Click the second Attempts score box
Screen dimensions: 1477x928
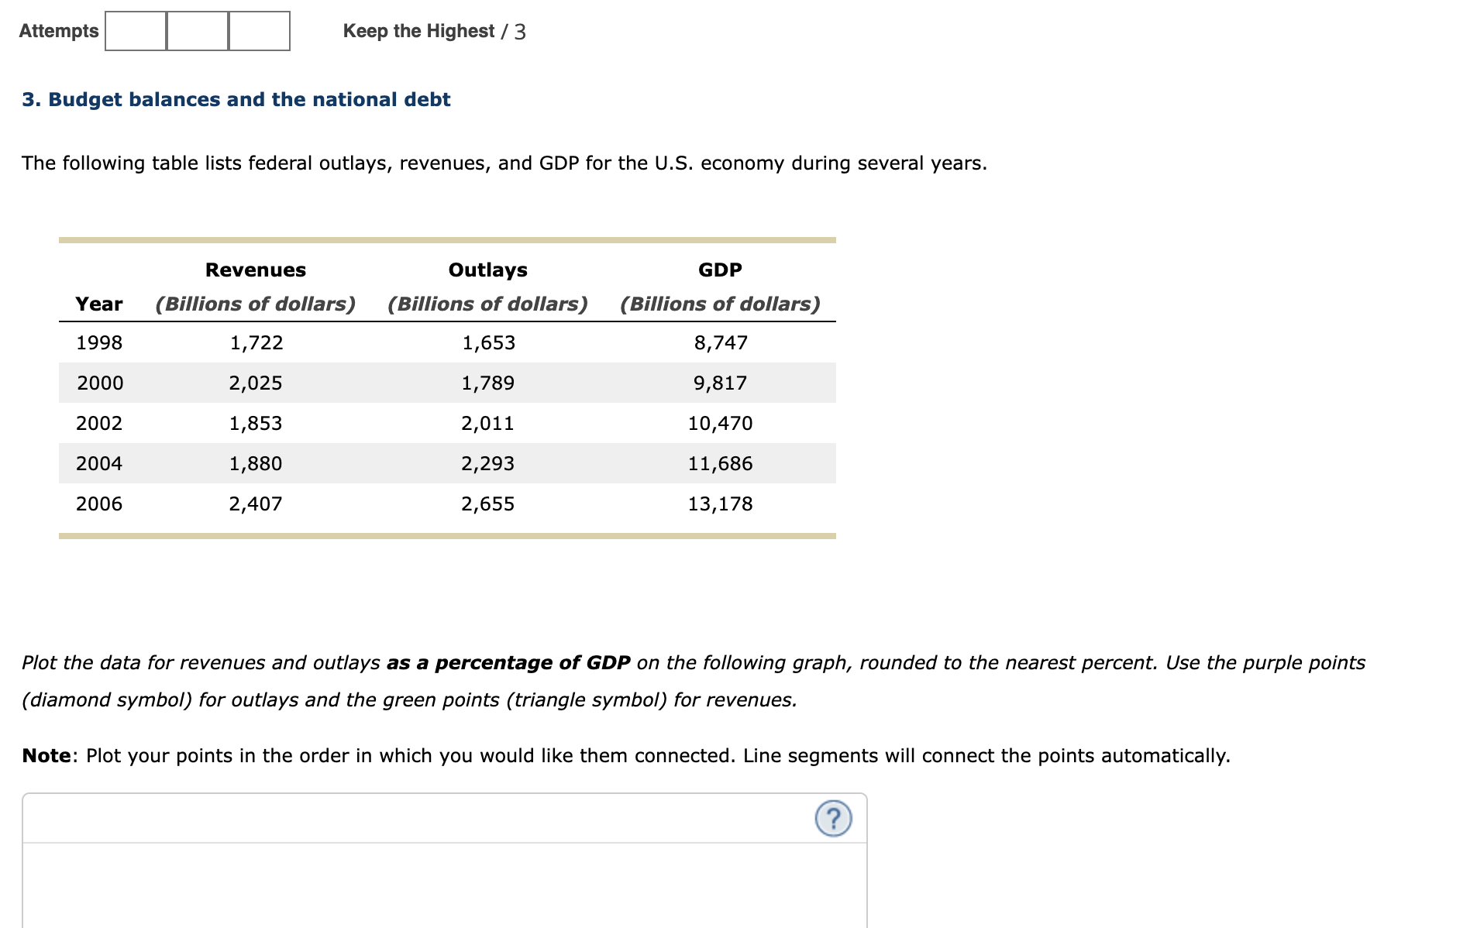pyautogui.click(x=197, y=30)
